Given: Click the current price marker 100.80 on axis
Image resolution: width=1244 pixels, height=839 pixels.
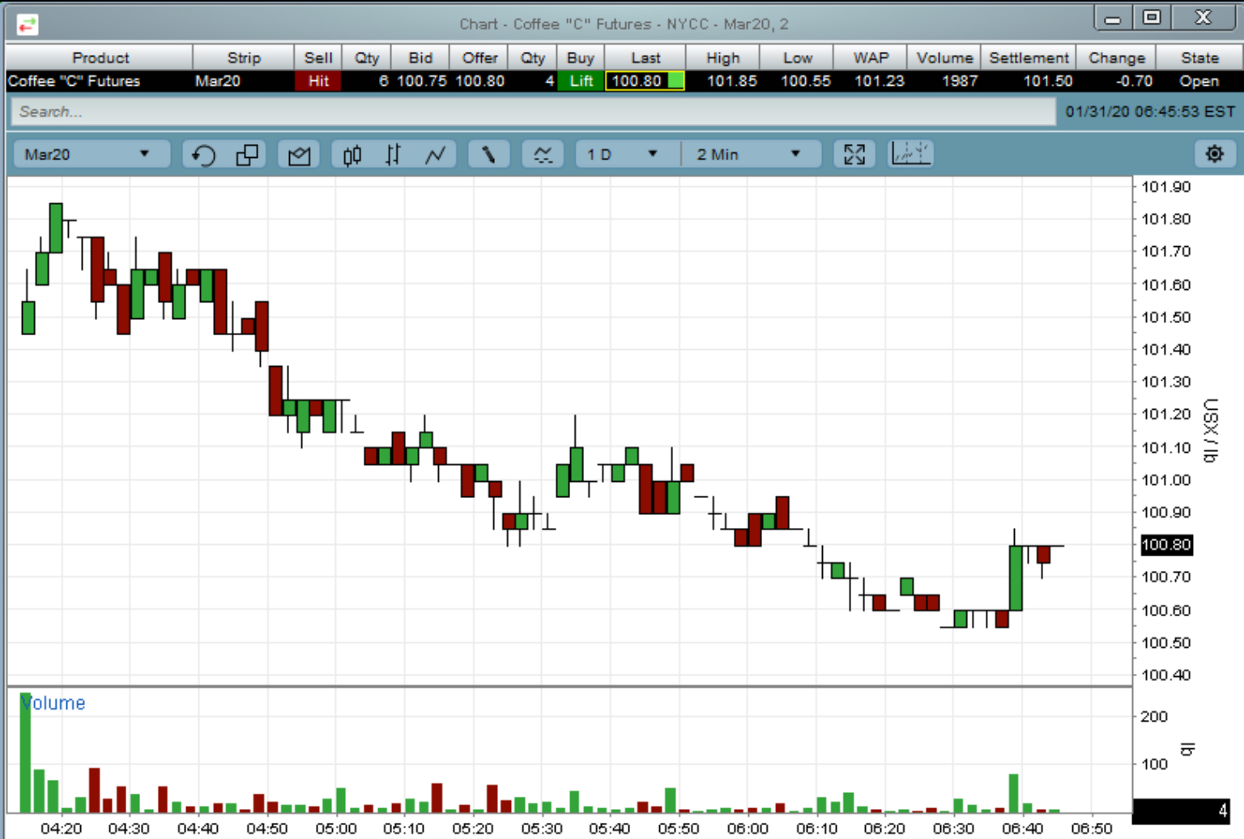Looking at the screenshot, I should click(x=1166, y=545).
